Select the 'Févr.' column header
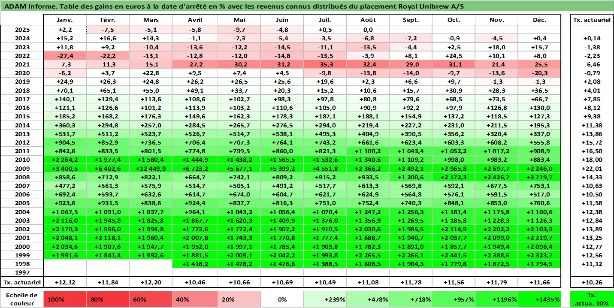This screenshot has height=308, width=614. coord(108,20)
